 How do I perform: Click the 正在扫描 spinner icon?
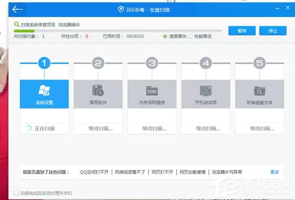tap(29, 128)
